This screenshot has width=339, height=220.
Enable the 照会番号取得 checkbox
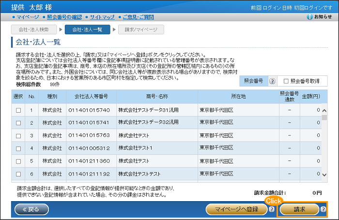286,81
